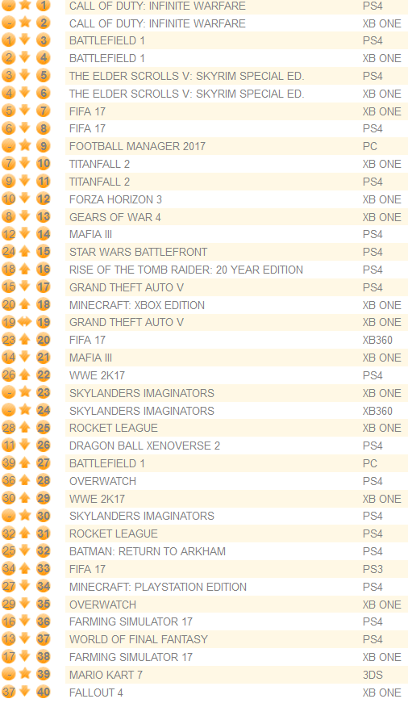Click the PS3 platform label for FIFA 17

pos(373,568)
